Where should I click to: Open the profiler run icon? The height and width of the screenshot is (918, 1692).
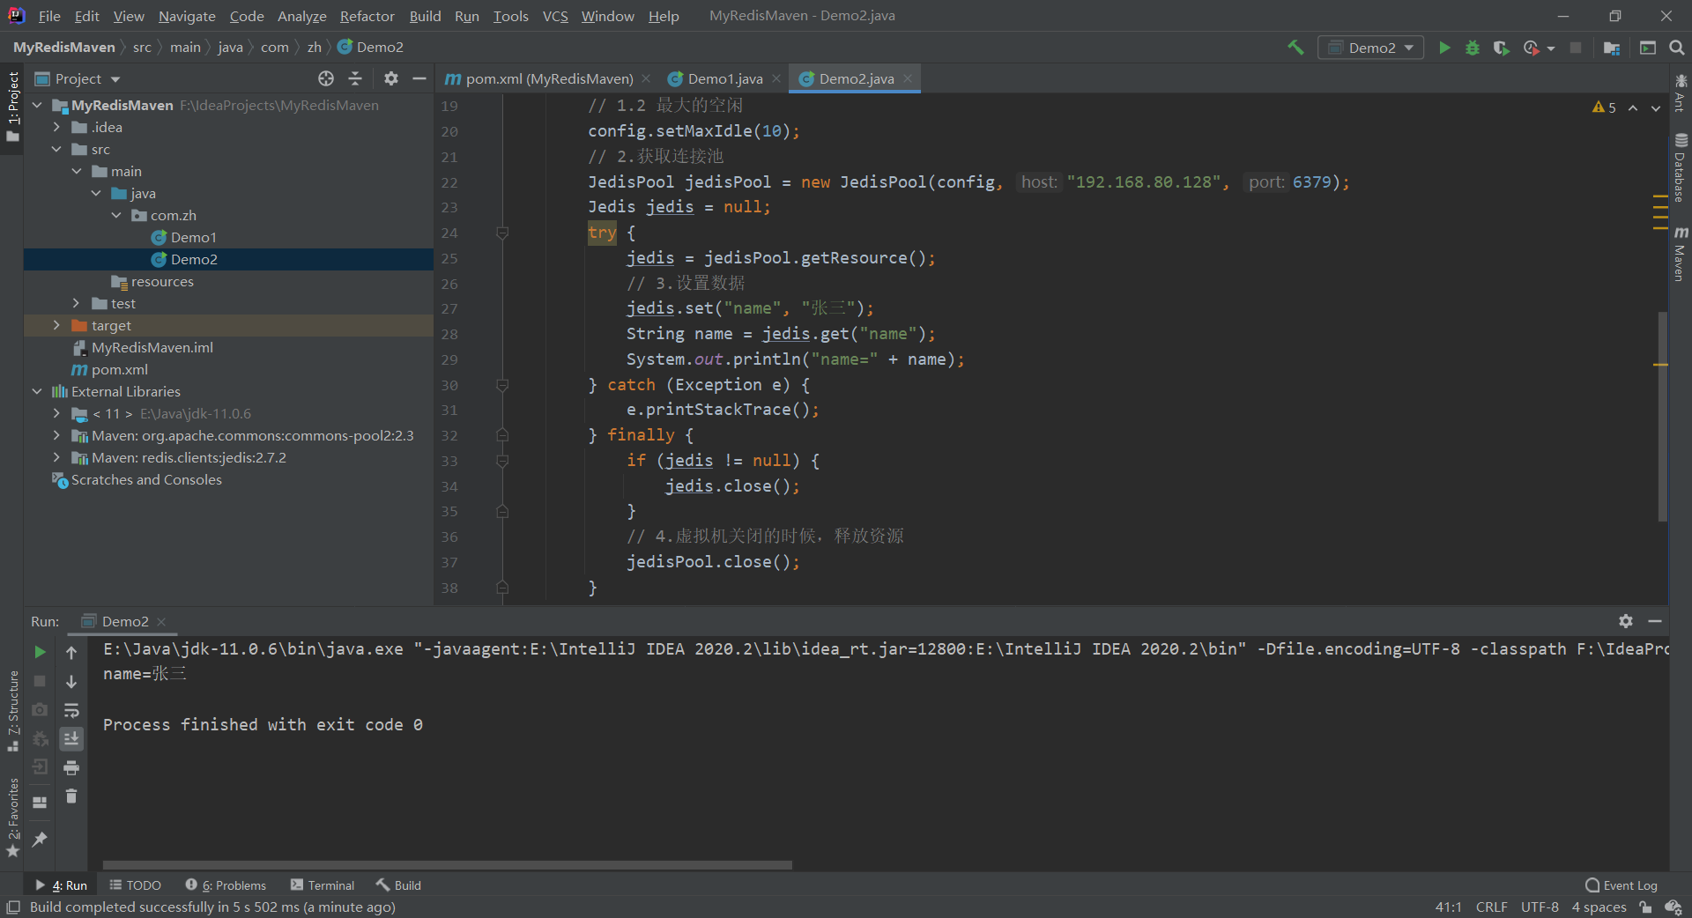pos(1532,48)
